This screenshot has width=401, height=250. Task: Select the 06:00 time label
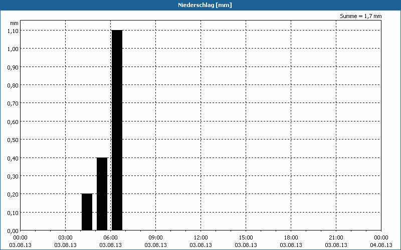tap(110, 238)
